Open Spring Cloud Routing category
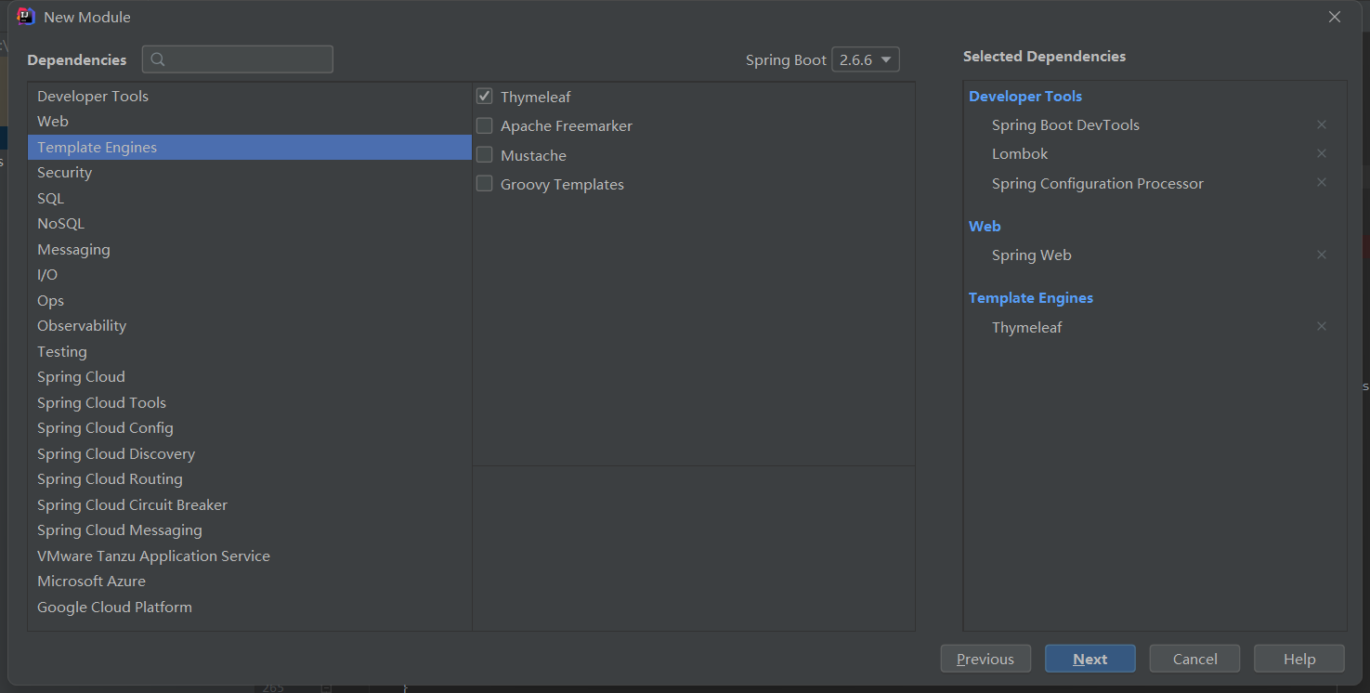Image resolution: width=1370 pixels, height=693 pixels. pos(250,479)
